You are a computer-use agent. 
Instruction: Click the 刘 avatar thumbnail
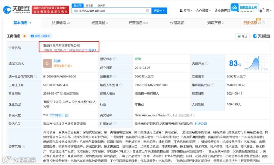(x=47, y=63)
